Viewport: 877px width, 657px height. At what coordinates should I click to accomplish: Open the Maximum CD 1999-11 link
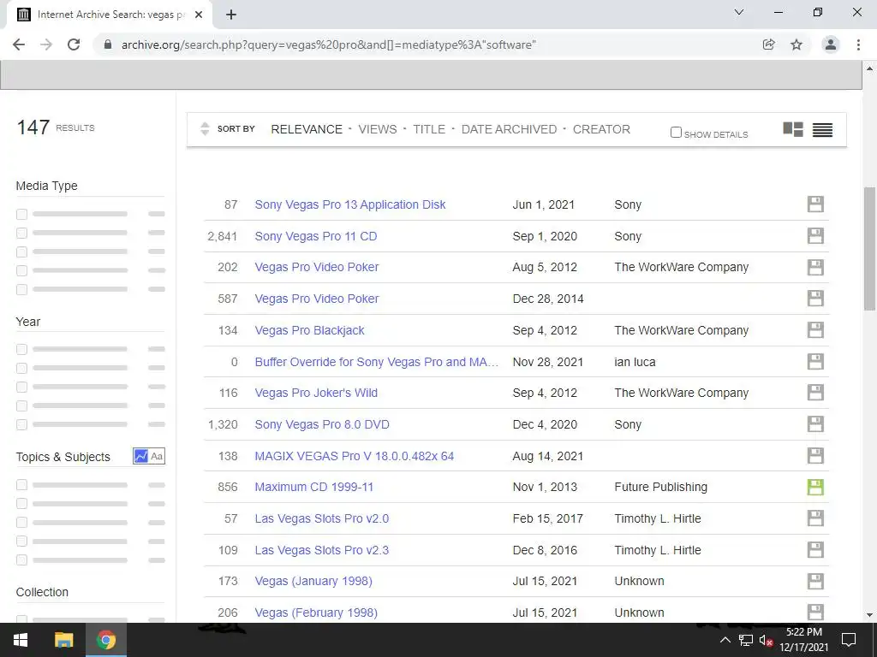(x=313, y=487)
